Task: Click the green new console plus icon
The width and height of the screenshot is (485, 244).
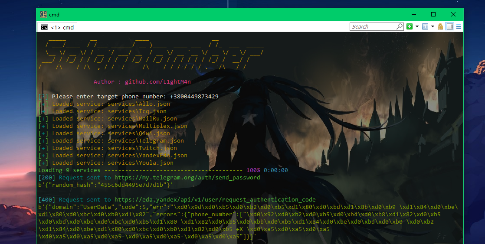Action: coord(410,26)
